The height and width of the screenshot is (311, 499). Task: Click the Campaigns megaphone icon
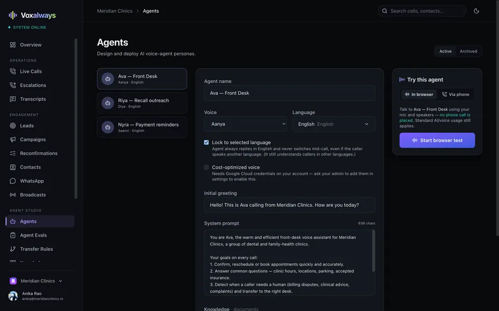point(12,139)
